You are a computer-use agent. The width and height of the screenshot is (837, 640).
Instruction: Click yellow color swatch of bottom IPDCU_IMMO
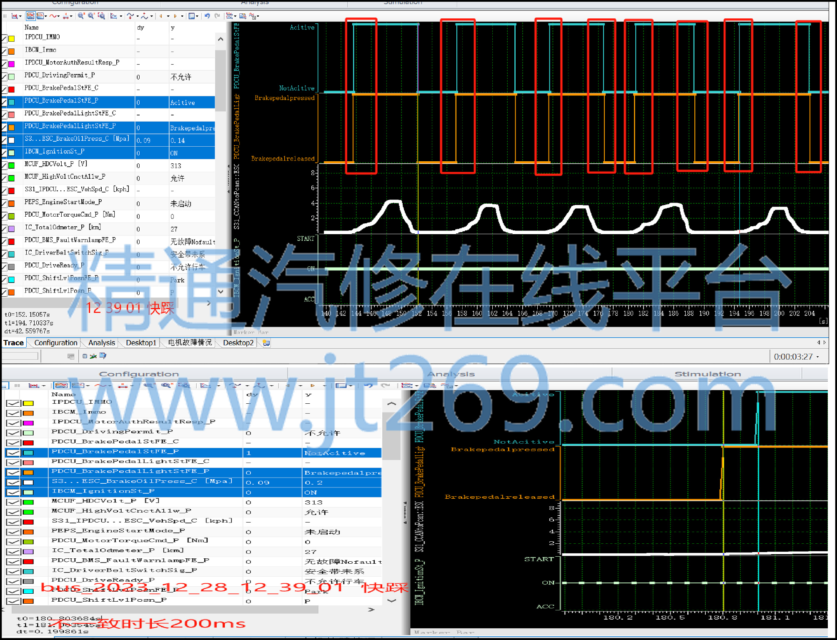28,403
